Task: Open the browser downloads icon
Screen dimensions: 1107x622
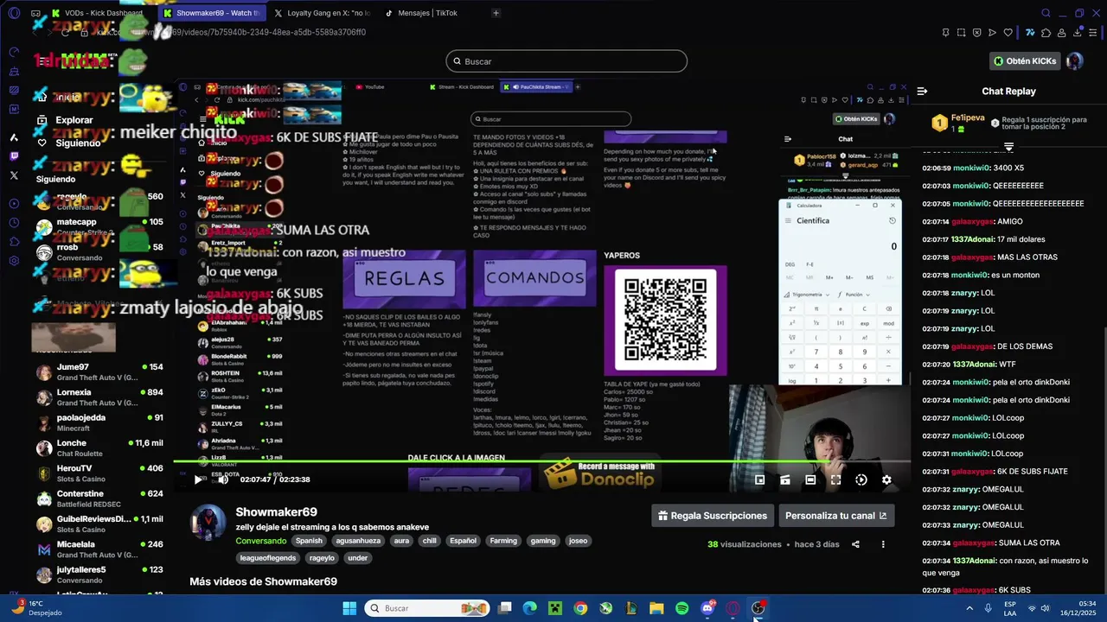Action: (1078, 33)
